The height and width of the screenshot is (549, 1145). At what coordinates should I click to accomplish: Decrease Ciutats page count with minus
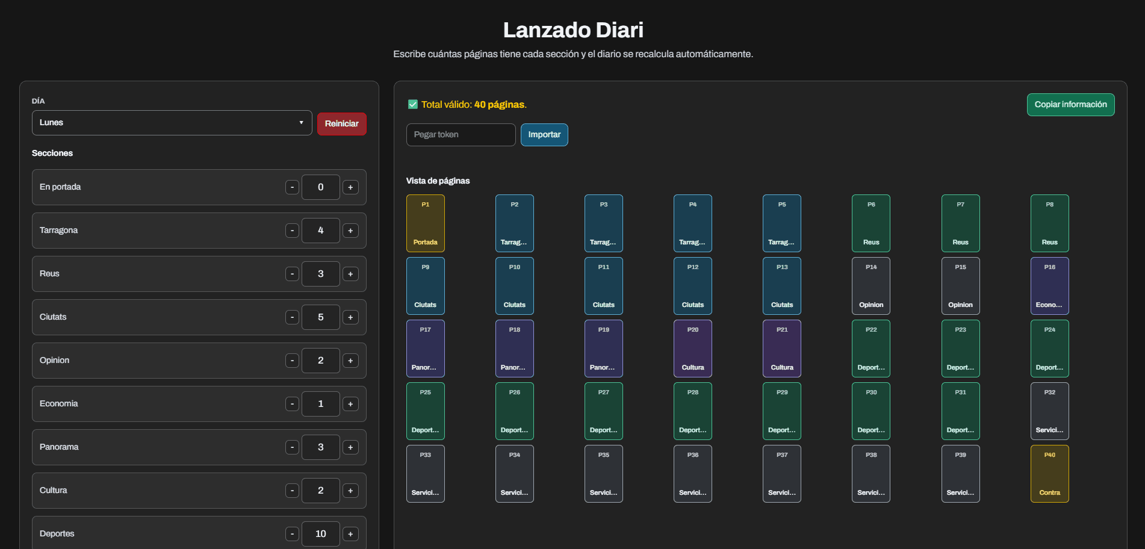[x=292, y=317]
